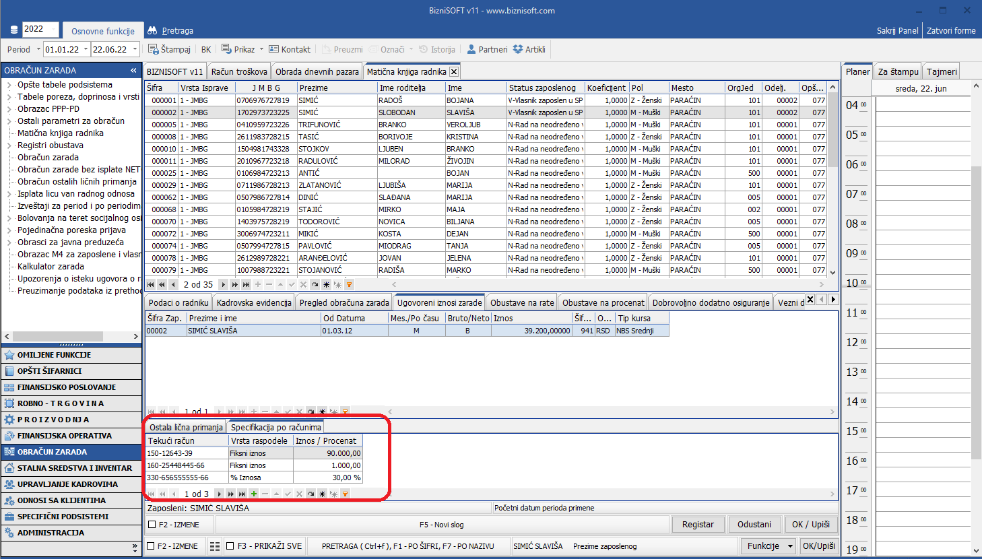The height and width of the screenshot is (559, 982).
Task: Switch to Kadrovska evidencija tab
Action: coord(254,302)
